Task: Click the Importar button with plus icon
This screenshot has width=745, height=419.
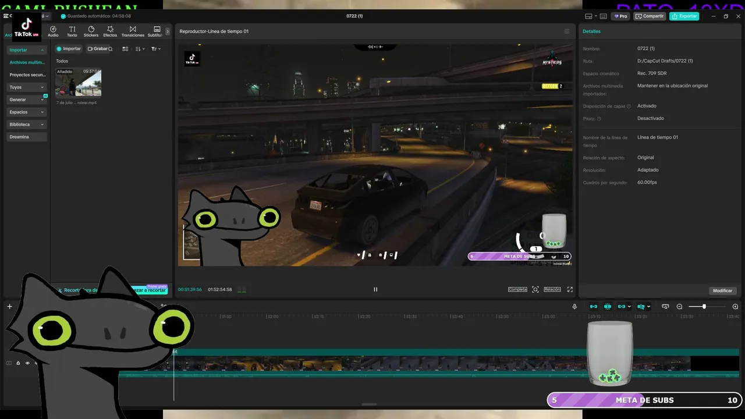Action: pos(69,49)
